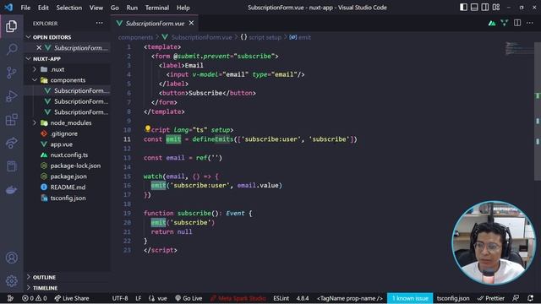The image size is (541, 304).
Task: Click the lightbulb code action on line 10
Action: click(x=147, y=128)
